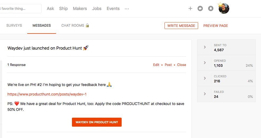This screenshot has width=261, height=138.
Task: Expand the Failed stat row
Action: tap(205, 94)
